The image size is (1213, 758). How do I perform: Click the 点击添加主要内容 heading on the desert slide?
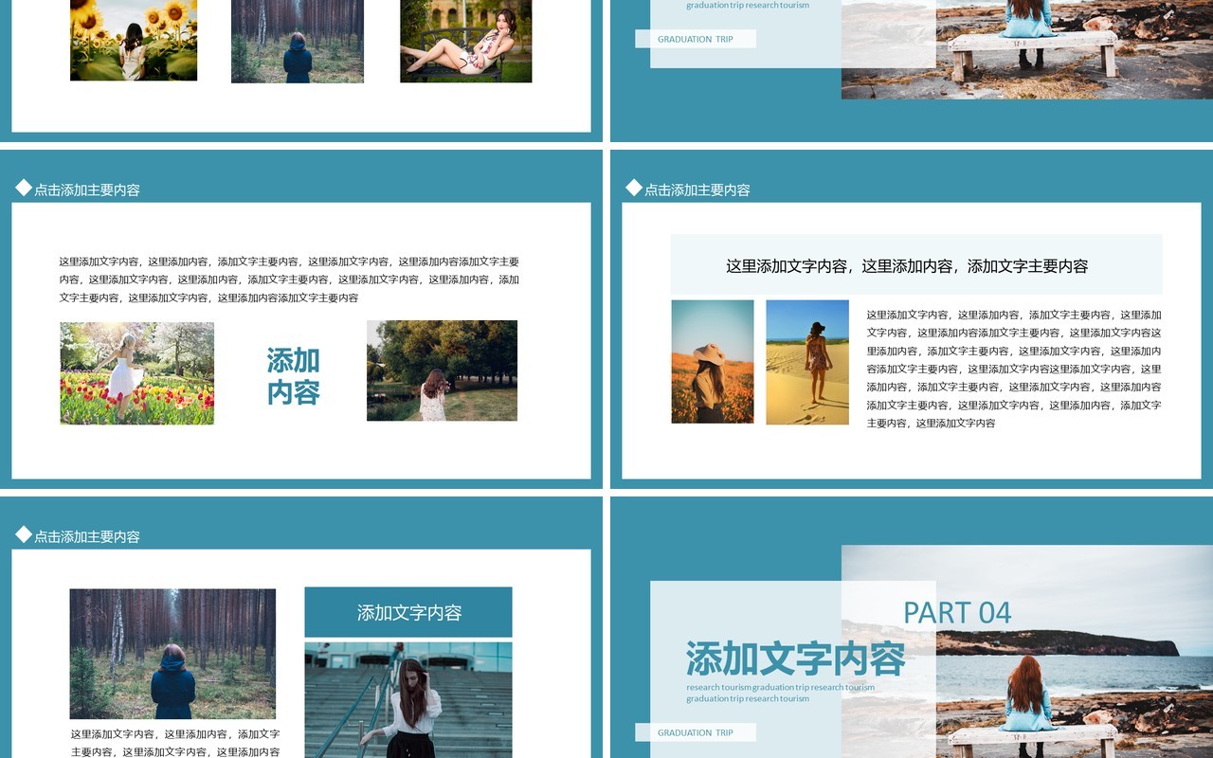click(697, 189)
